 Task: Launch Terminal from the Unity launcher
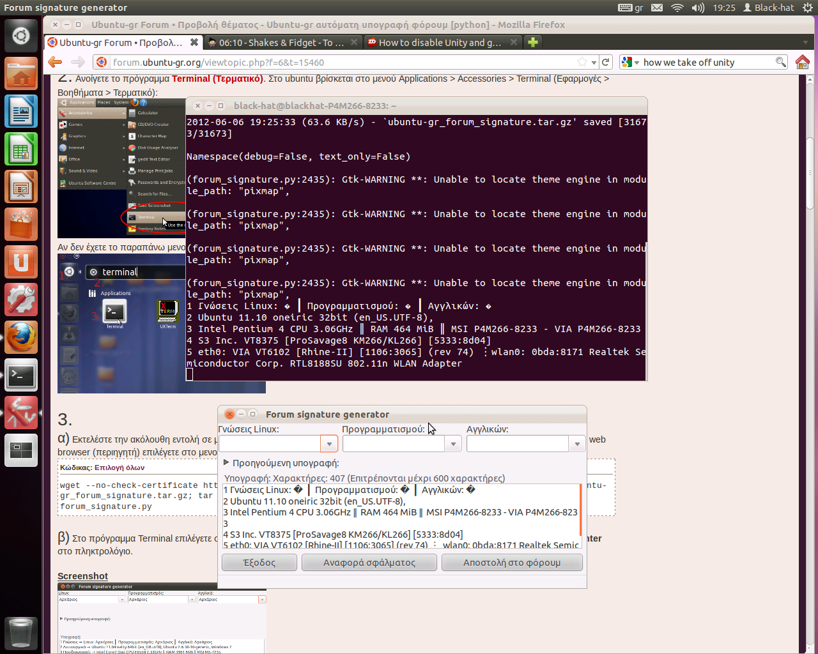(21, 376)
